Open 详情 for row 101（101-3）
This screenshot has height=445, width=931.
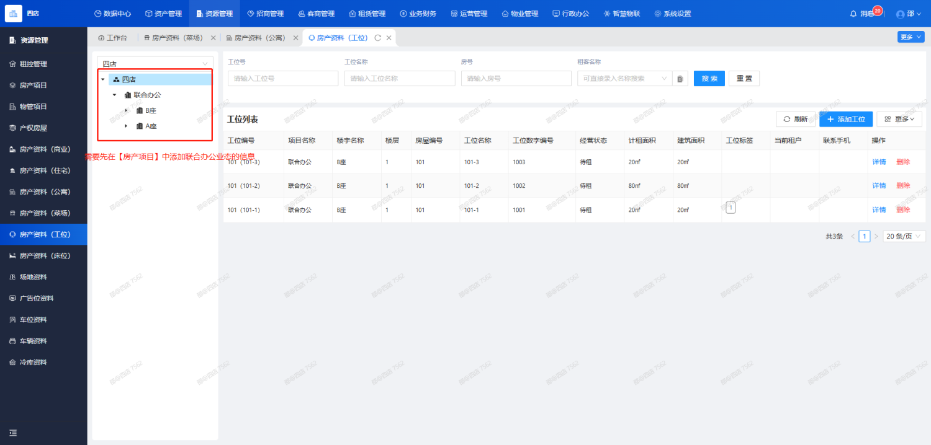coord(879,162)
